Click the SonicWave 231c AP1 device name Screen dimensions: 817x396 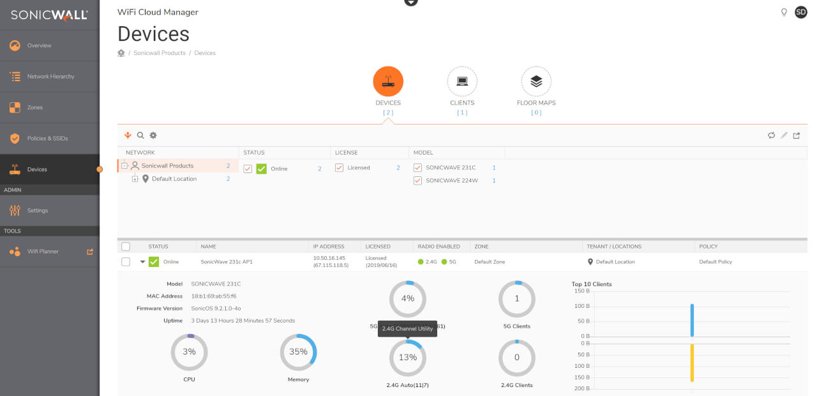coord(227,262)
